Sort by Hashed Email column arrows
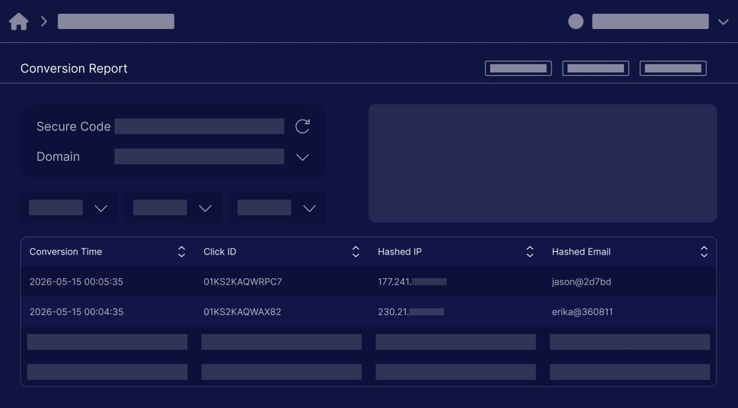 click(704, 252)
